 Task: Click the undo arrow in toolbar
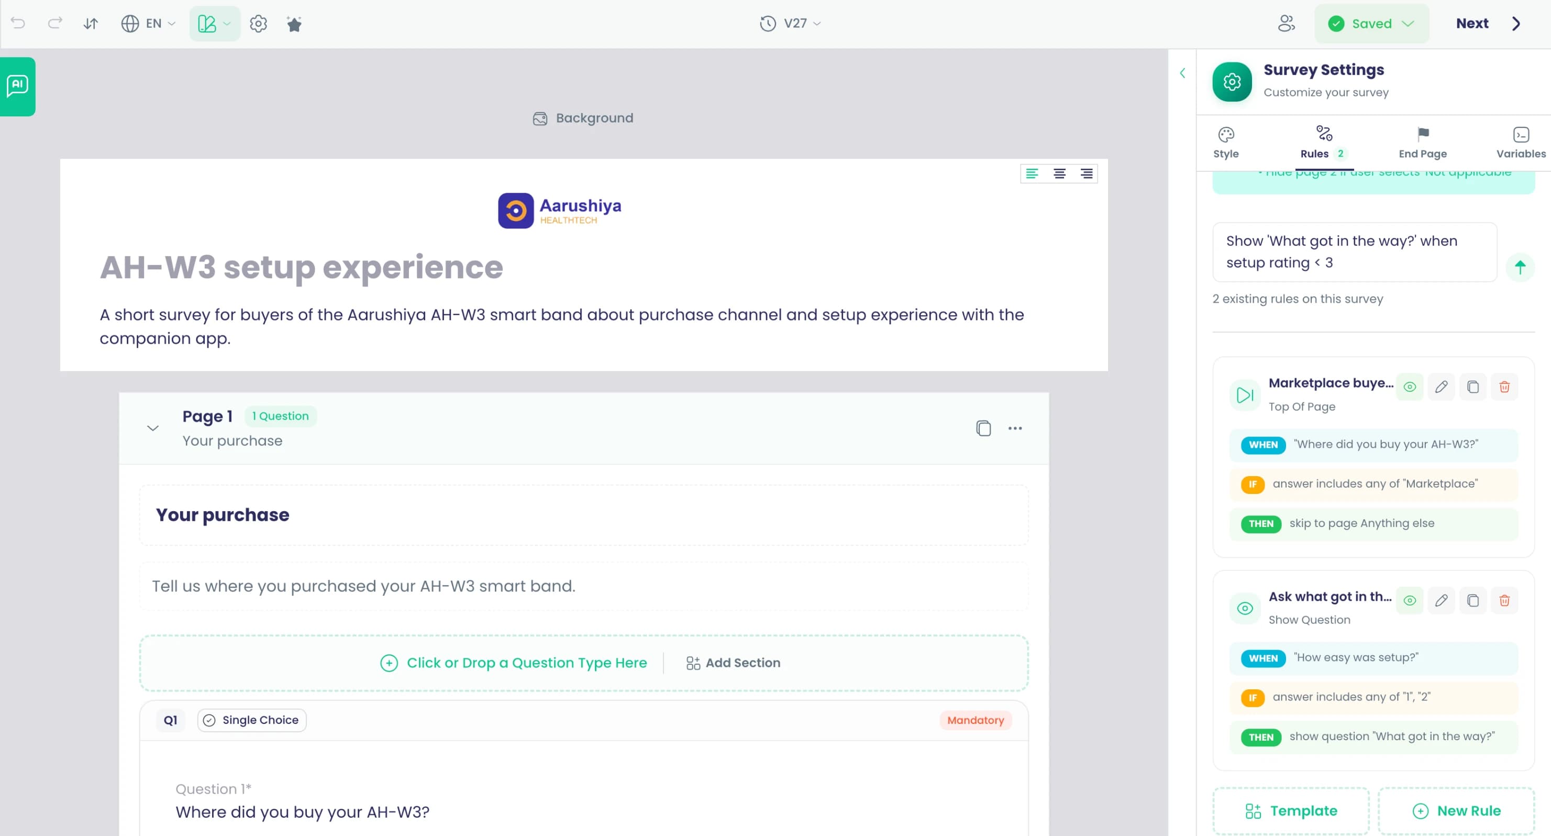(18, 24)
